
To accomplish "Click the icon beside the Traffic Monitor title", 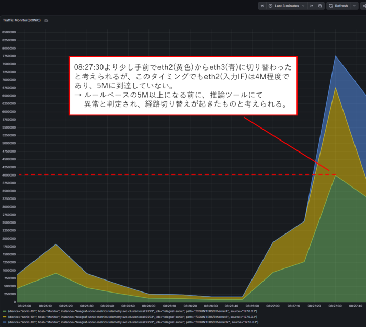I will [46, 20].
